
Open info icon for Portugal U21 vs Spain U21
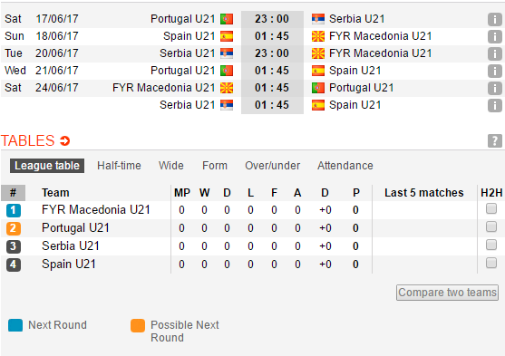point(495,71)
